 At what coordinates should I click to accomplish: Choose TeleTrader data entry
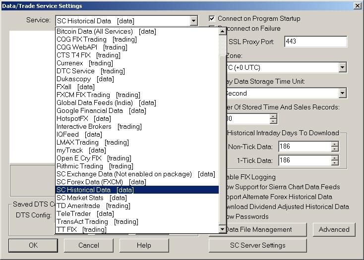137,213
